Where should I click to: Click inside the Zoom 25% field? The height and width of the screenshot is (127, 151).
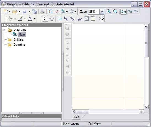[x=94, y=12]
